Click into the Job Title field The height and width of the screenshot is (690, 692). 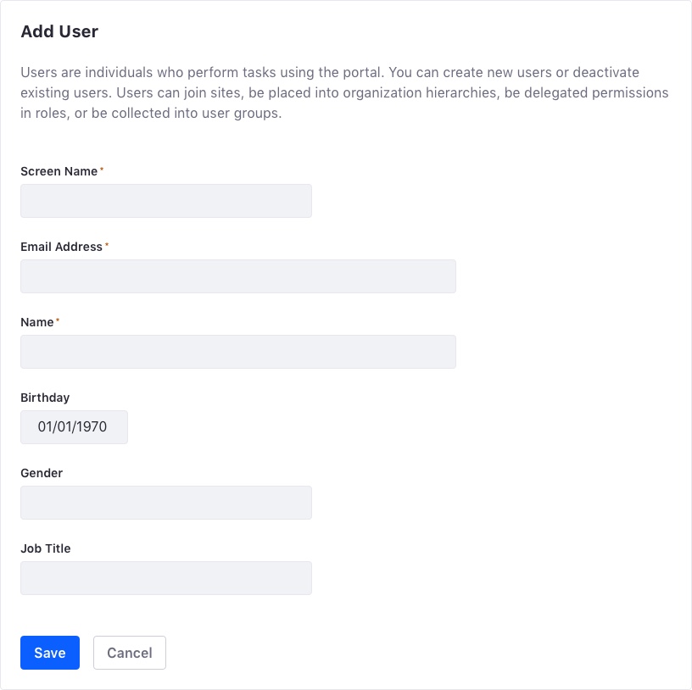165,578
